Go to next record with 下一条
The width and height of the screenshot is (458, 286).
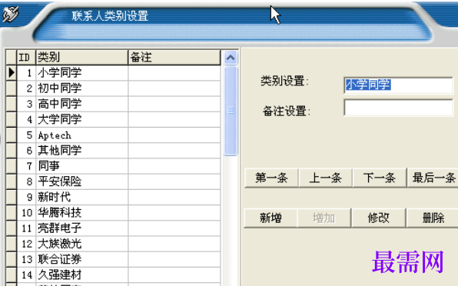(x=380, y=178)
